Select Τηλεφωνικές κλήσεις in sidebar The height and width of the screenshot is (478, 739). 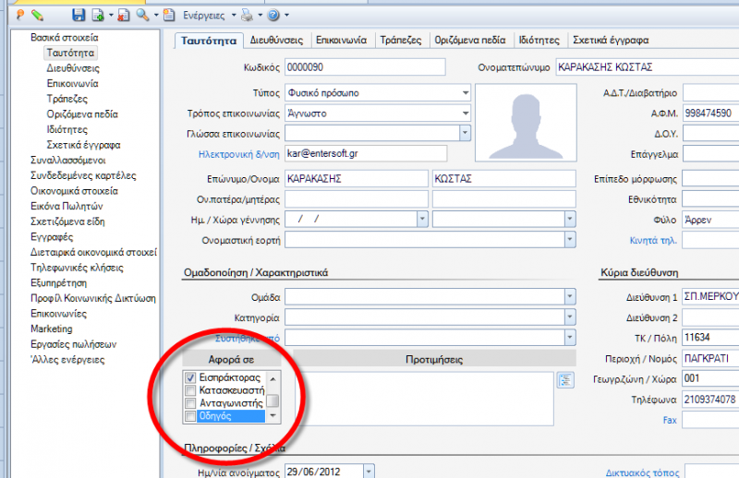[77, 268]
